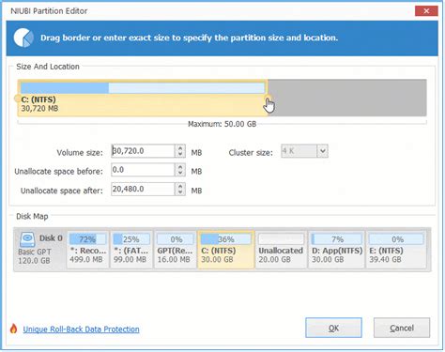The image size is (445, 352).
Task: Select the E: (NTFS) 39.40 GB partition
Action: click(x=396, y=250)
